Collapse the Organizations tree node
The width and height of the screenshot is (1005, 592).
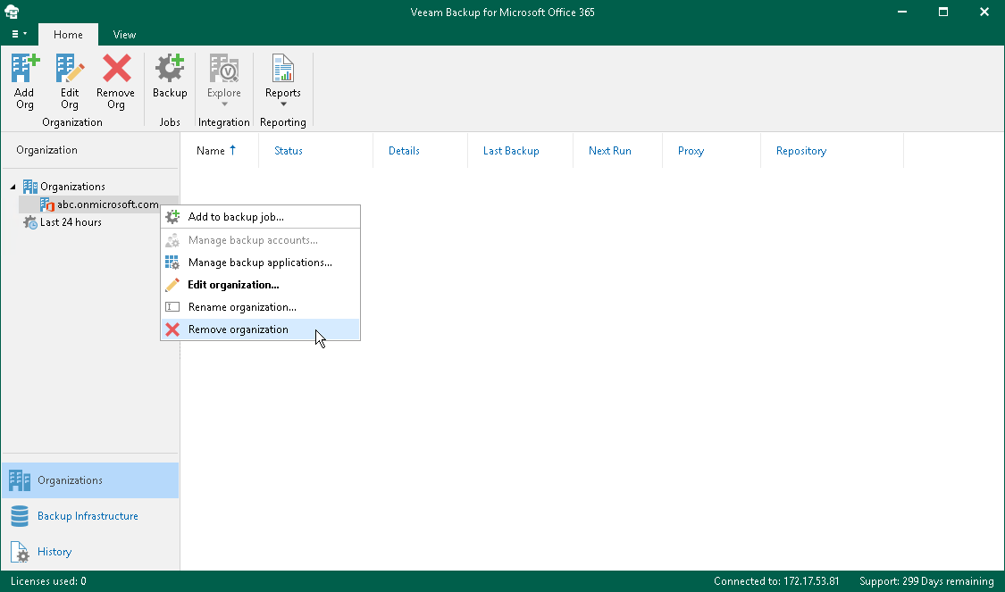13,188
